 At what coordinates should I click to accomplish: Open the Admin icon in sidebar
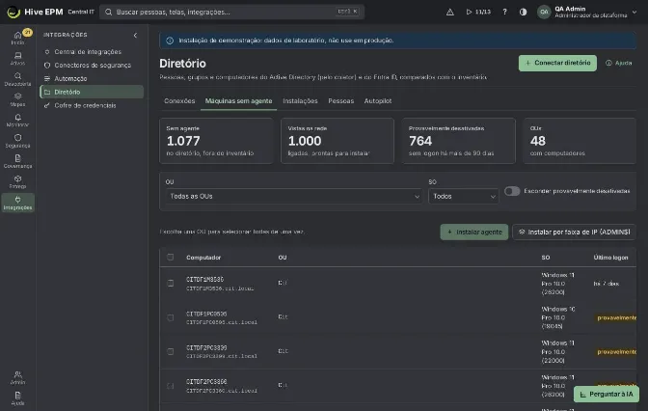pyautogui.click(x=17, y=377)
